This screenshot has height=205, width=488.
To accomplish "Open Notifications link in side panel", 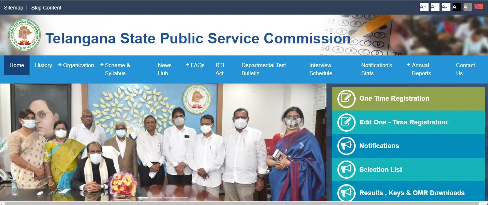I will (408, 146).
